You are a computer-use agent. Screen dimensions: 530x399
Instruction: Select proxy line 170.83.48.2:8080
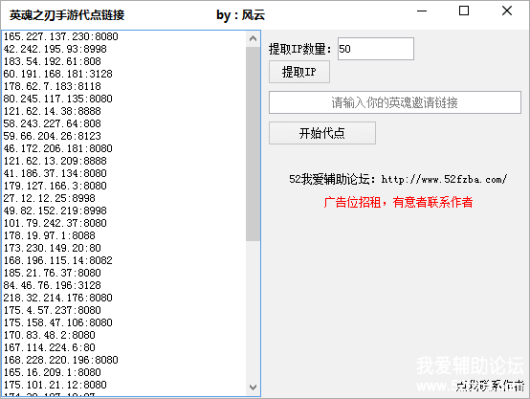(x=50, y=336)
